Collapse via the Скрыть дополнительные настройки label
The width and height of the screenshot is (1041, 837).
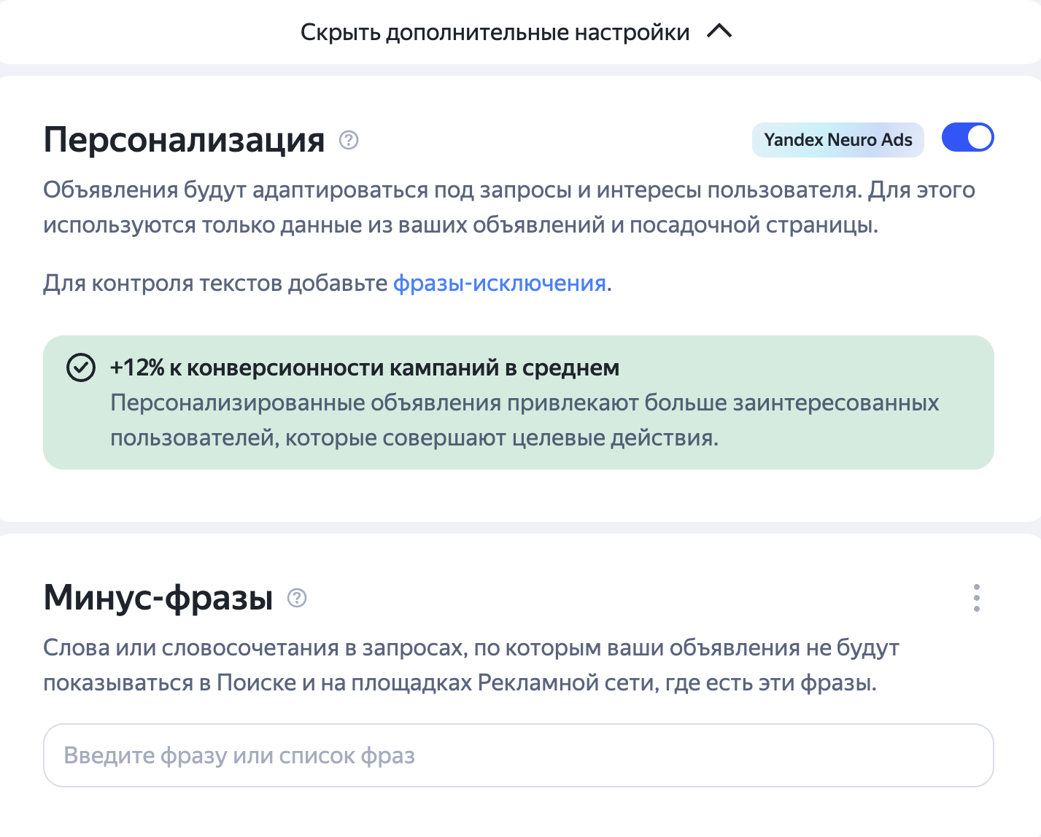495,32
